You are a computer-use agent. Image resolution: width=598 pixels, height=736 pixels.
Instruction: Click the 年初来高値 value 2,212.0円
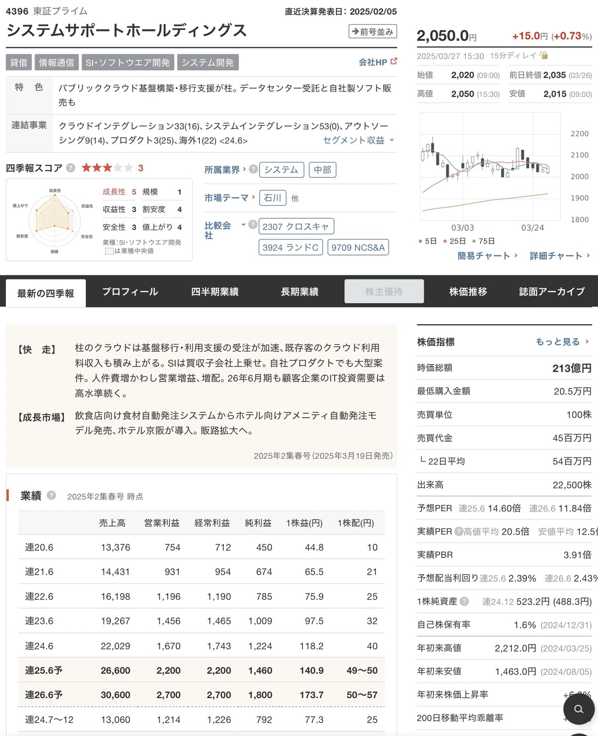[x=515, y=648]
